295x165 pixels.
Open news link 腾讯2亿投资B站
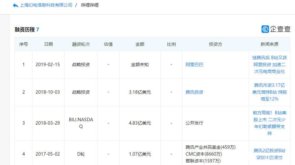tap(269, 154)
